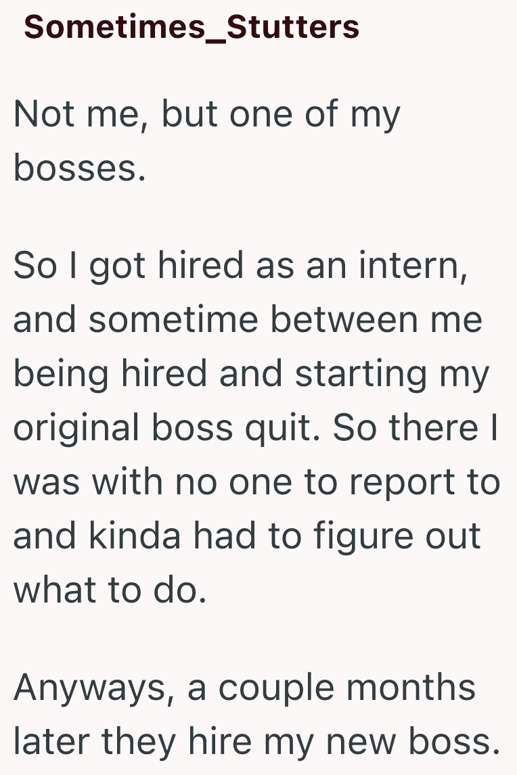This screenshot has width=517, height=775.
Task: Click the line 'was with no one to report to'
Action: coord(256,482)
